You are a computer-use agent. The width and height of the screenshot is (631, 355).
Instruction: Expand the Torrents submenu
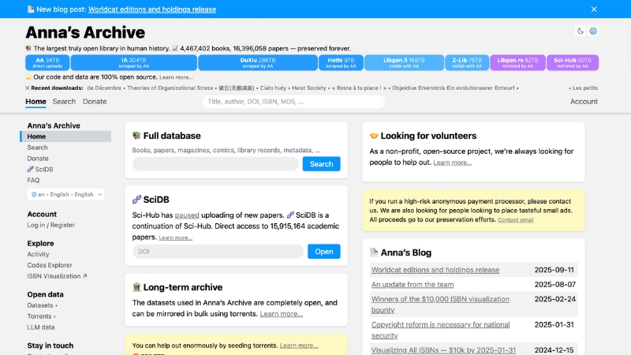coord(41,316)
